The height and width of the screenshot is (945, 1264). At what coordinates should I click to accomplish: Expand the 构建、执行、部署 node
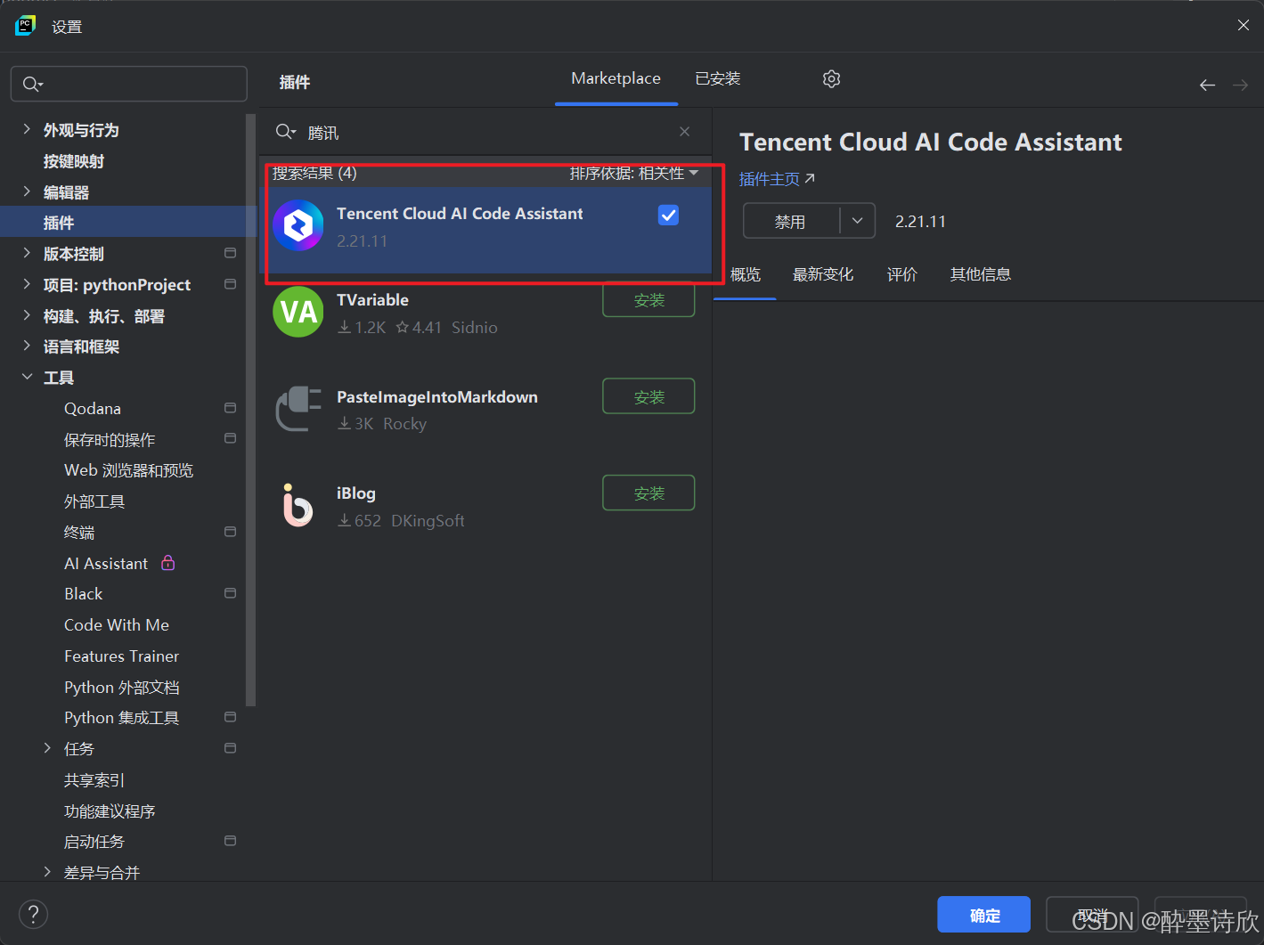coord(27,315)
